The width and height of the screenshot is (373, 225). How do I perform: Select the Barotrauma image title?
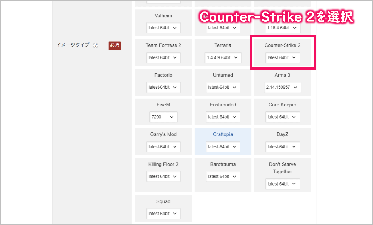click(223, 164)
